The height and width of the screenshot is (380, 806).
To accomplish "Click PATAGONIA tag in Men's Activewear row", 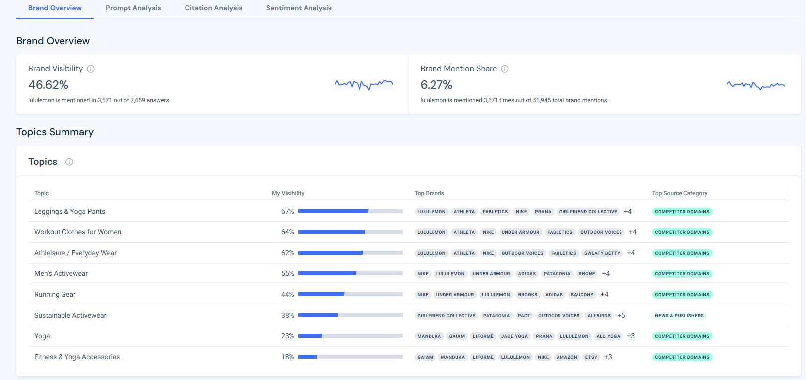I will click(x=557, y=274).
